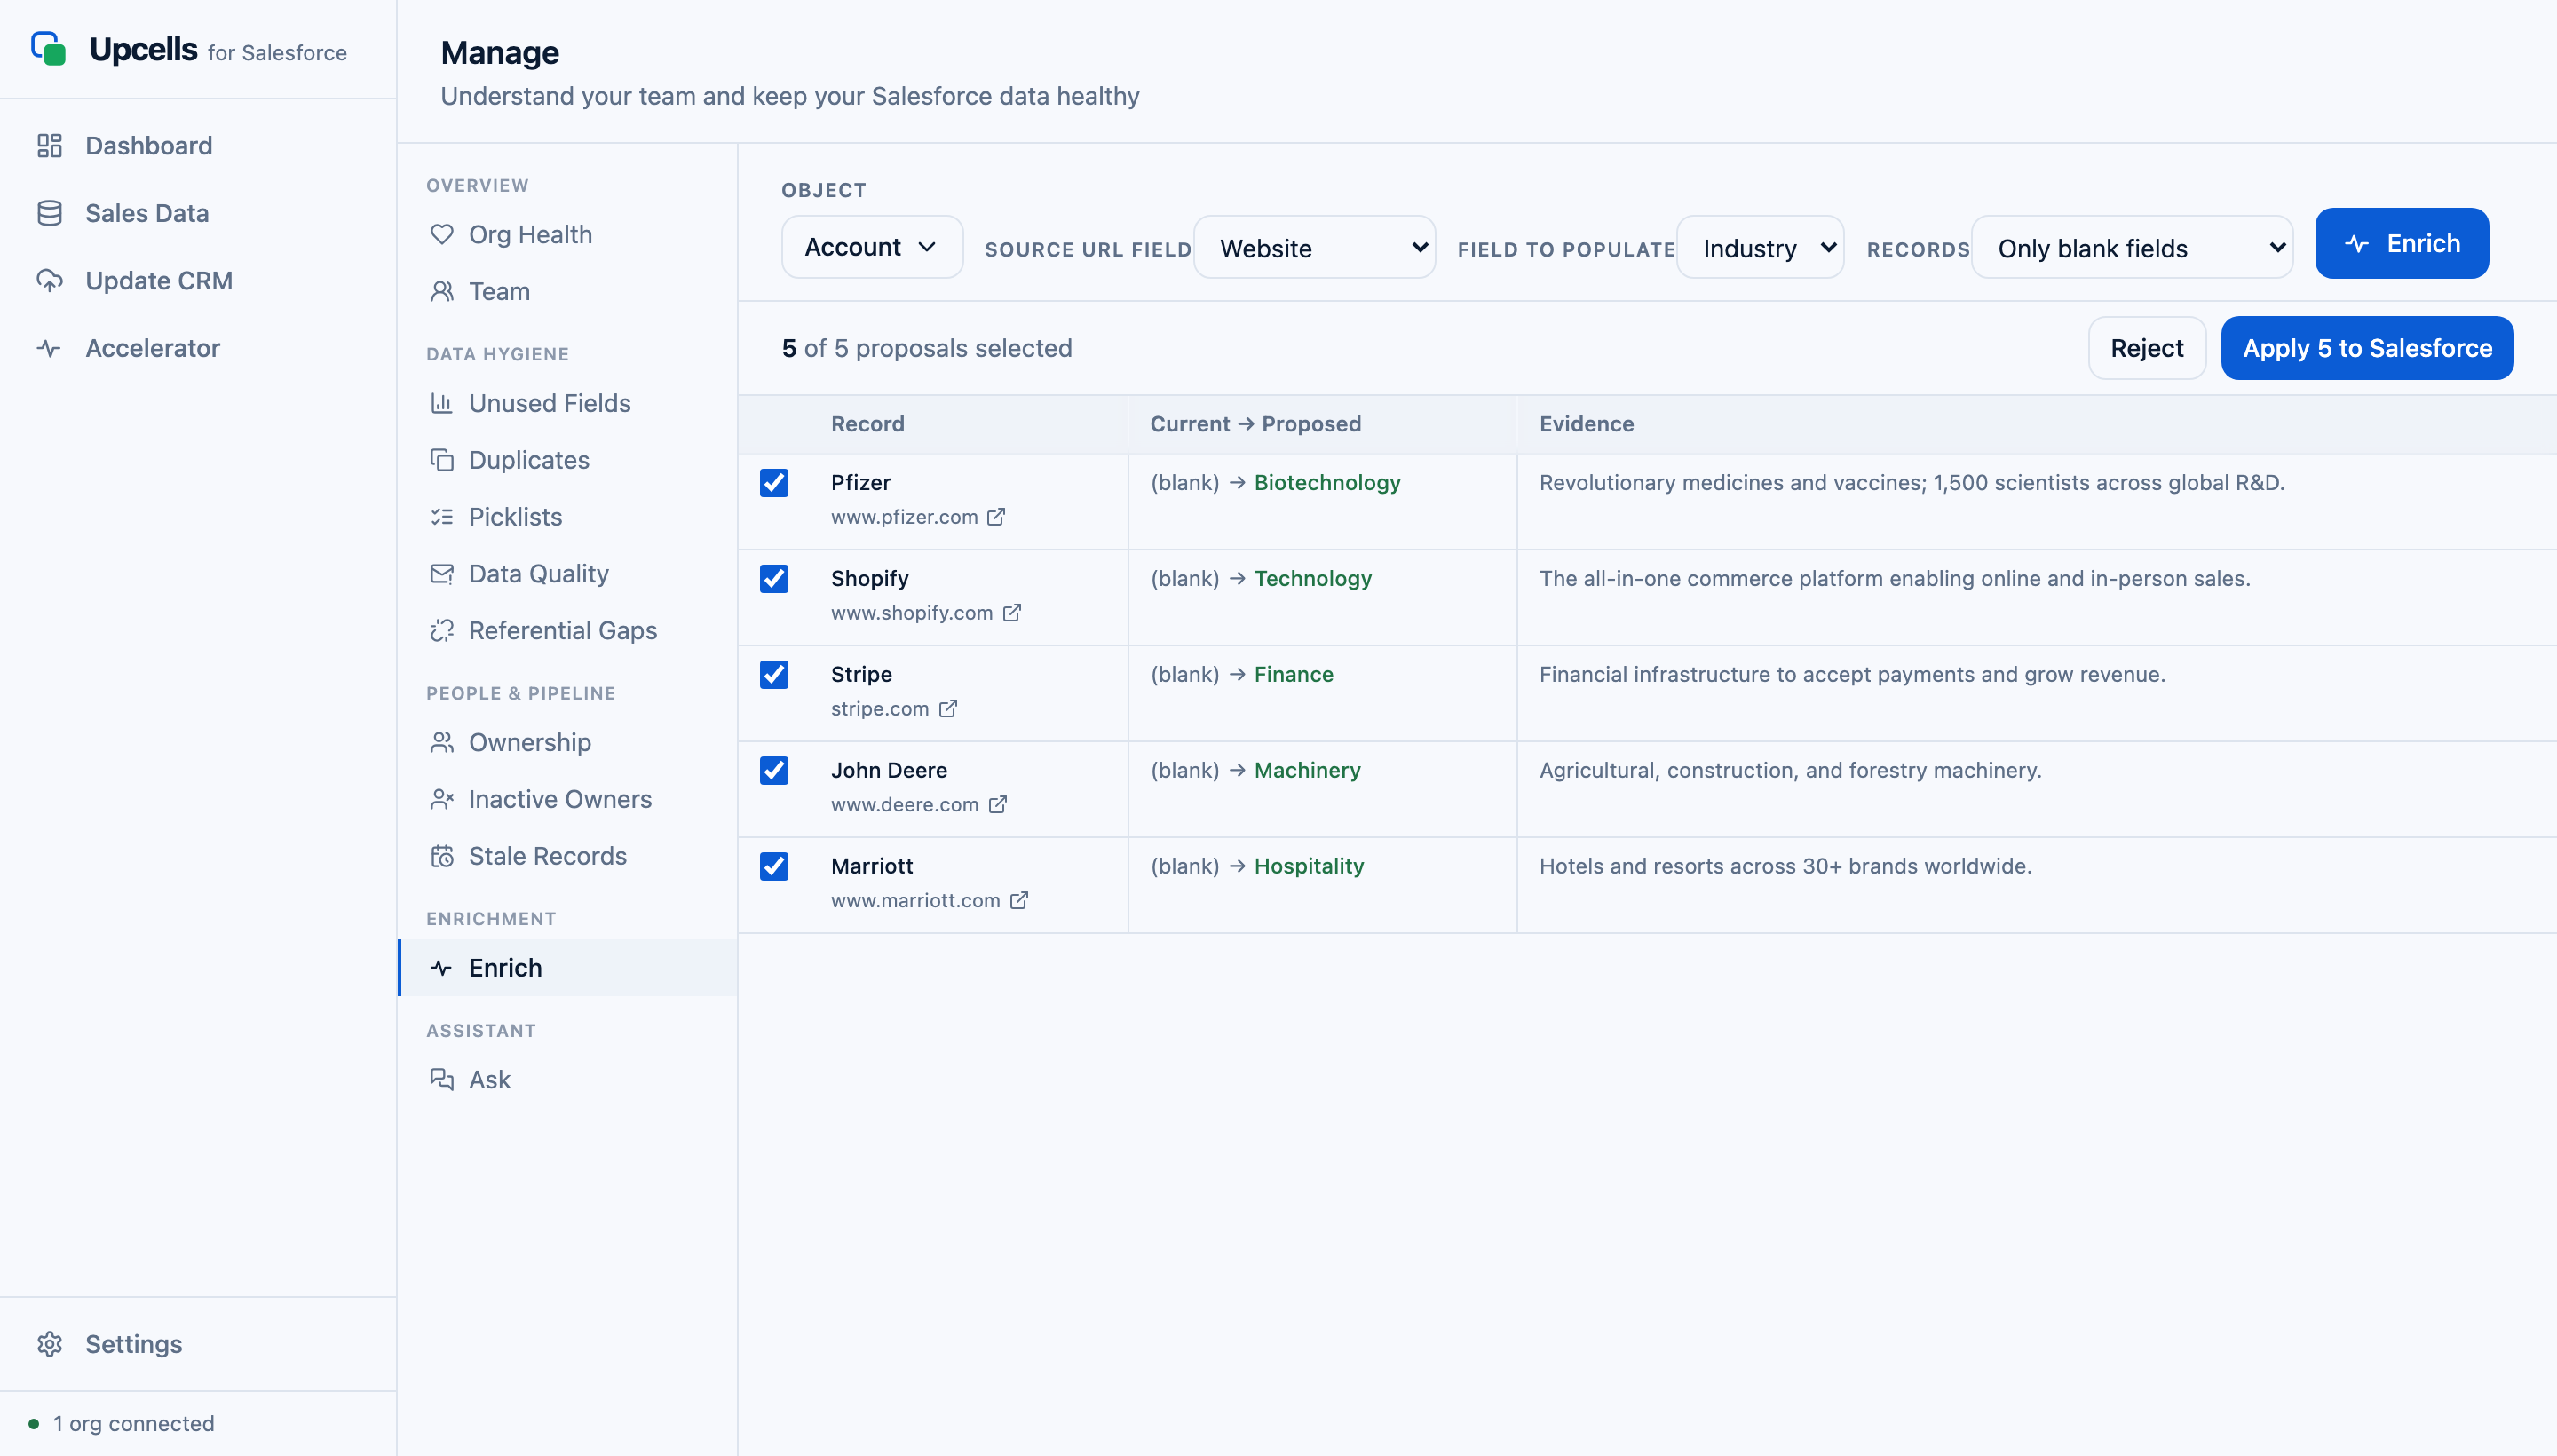Open Ask under Assistant section
This screenshot has height=1456, width=2557.
point(568,1079)
